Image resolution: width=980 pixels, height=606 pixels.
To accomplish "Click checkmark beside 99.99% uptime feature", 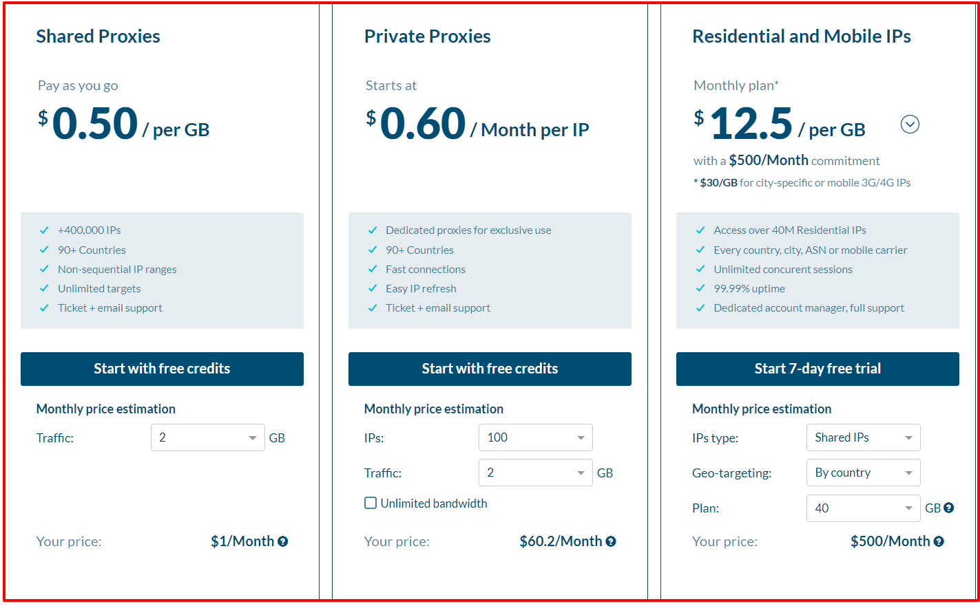I will coord(700,288).
